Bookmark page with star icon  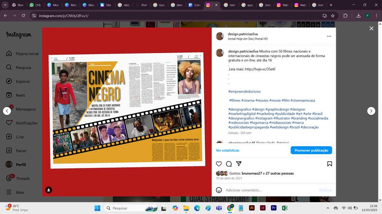333,15
